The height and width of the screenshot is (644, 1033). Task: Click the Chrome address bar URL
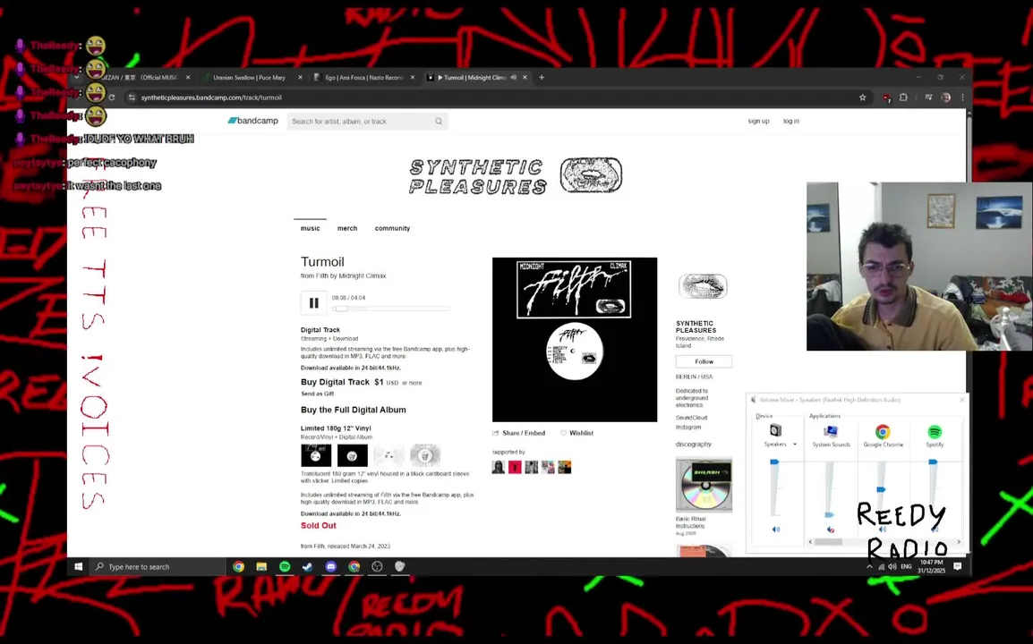click(x=211, y=97)
